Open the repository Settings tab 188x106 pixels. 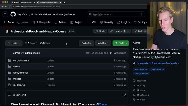[x=140, y=22]
